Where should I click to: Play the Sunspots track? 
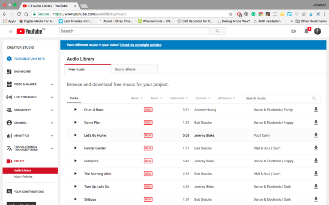click(75, 161)
